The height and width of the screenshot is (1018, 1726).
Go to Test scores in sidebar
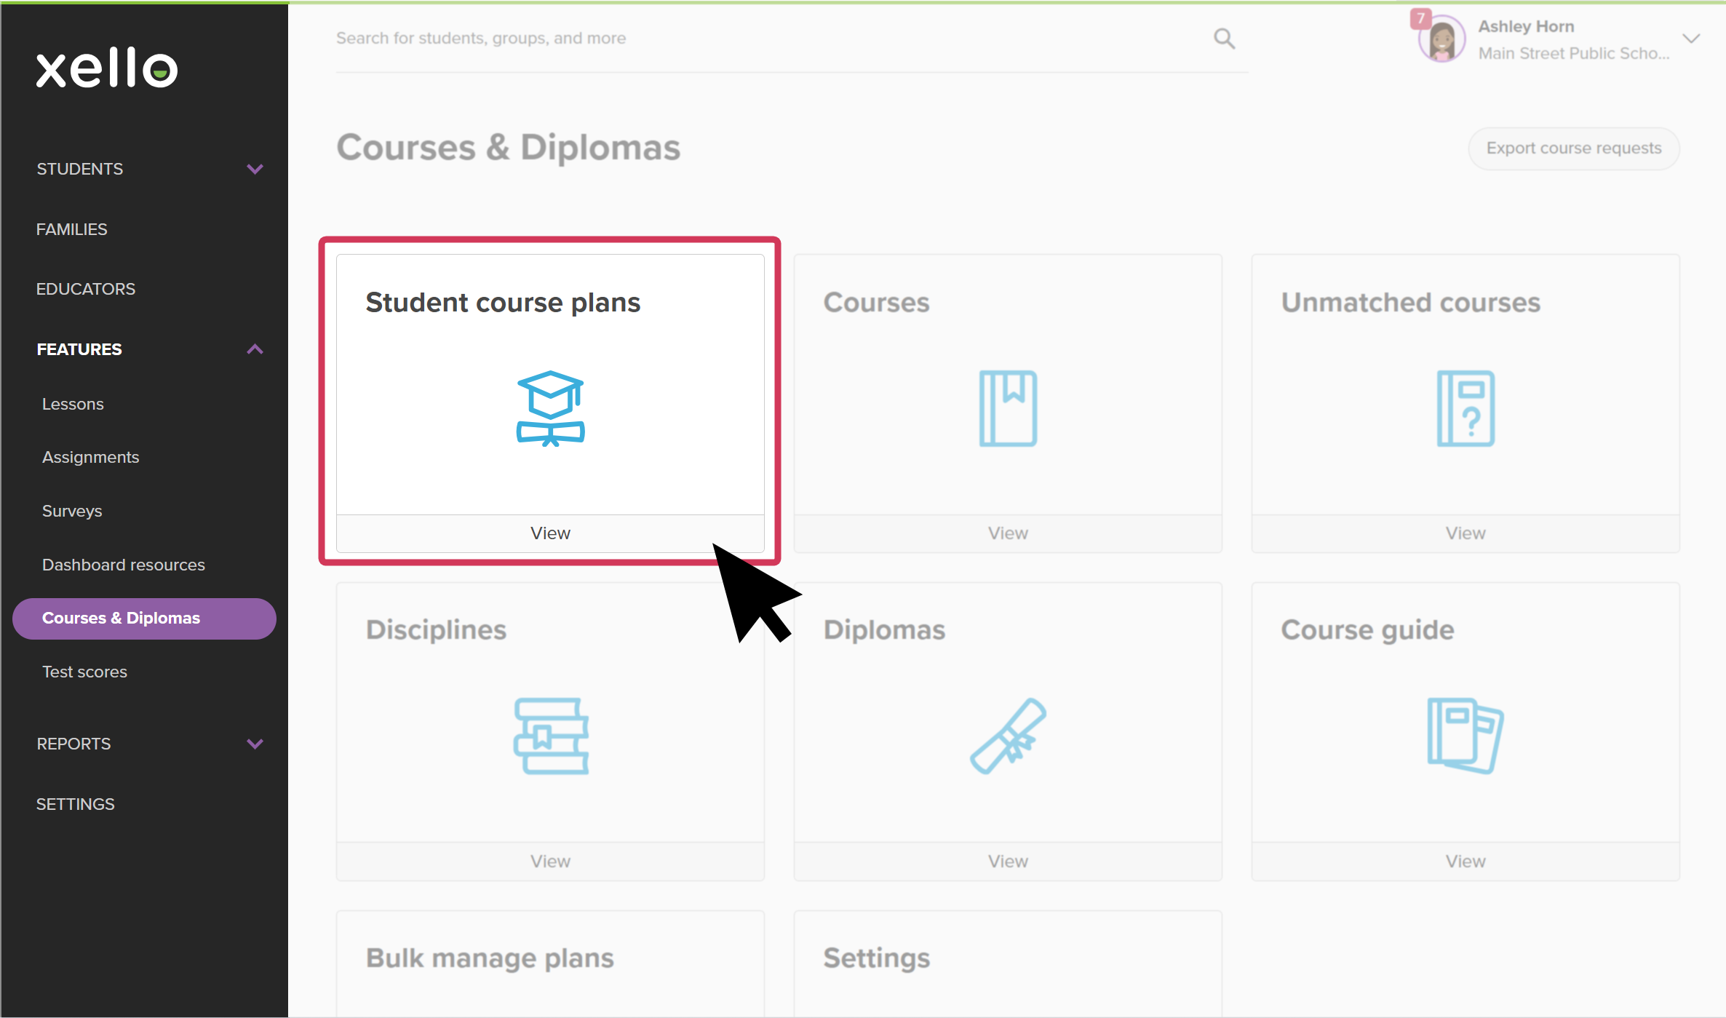click(84, 672)
